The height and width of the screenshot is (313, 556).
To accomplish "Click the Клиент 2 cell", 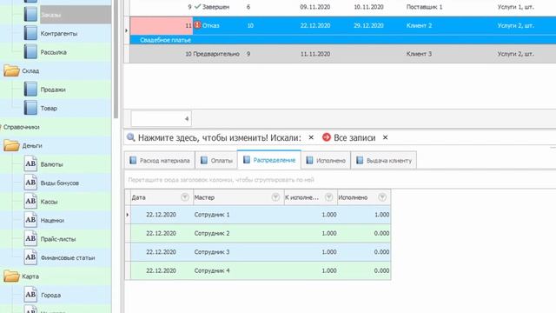I will 419,25.
